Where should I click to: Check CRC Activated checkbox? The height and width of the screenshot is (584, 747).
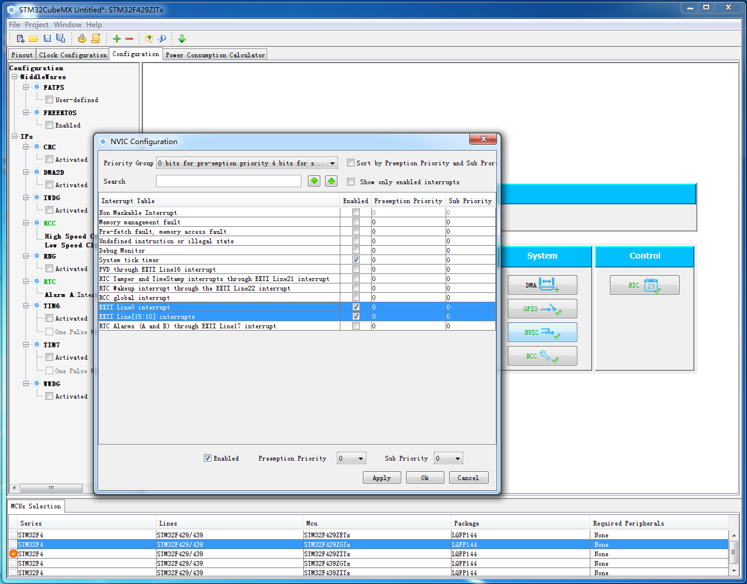(x=50, y=159)
